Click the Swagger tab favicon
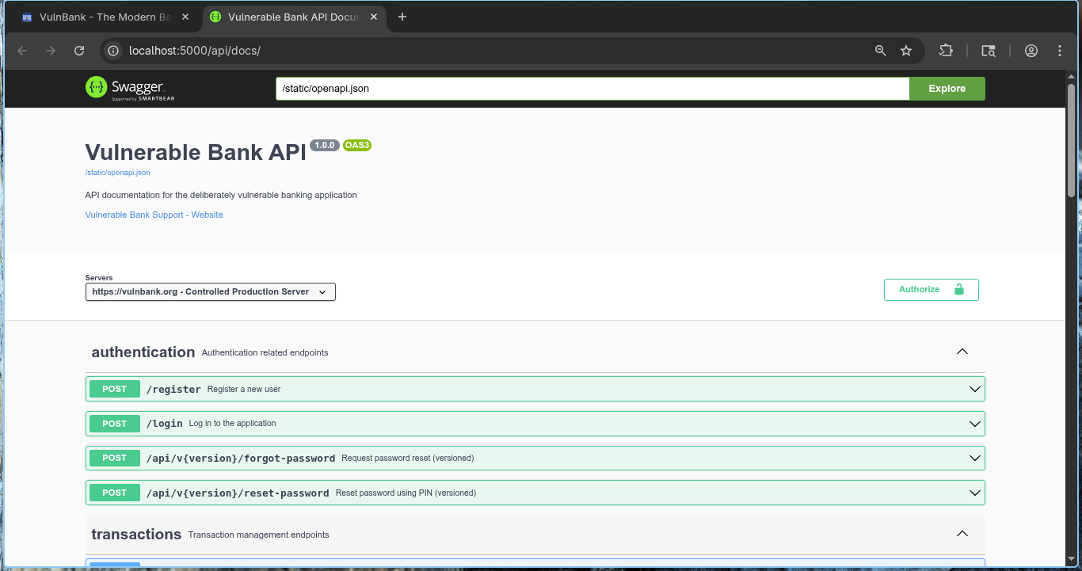Screen dimensions: 1082x571 click(215, 17)
